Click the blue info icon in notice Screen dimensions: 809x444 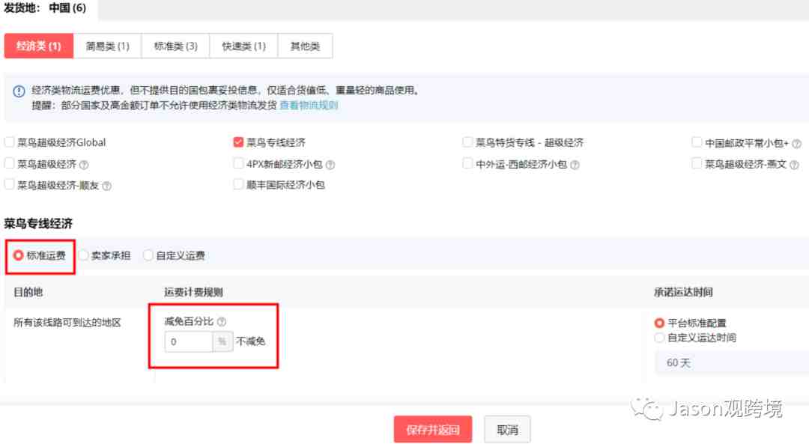click(19, 92)
